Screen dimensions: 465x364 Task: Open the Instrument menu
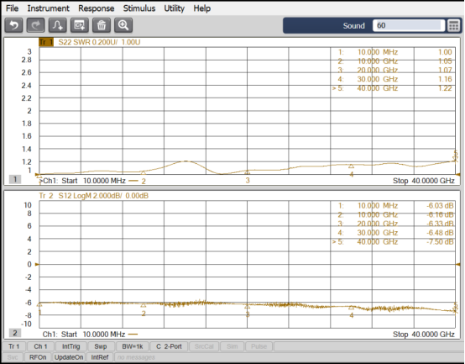tap(49, 8)
